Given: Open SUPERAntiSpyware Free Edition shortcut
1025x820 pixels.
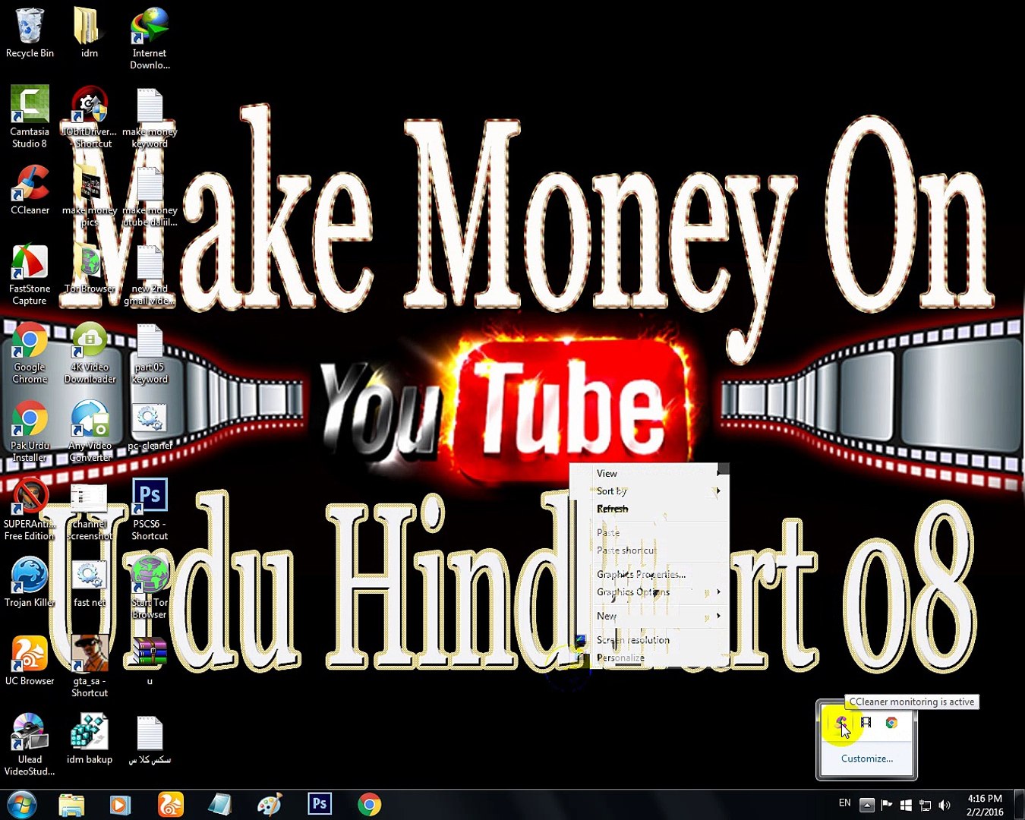Looking at the screenshot, I should click(x=30, y=509).
